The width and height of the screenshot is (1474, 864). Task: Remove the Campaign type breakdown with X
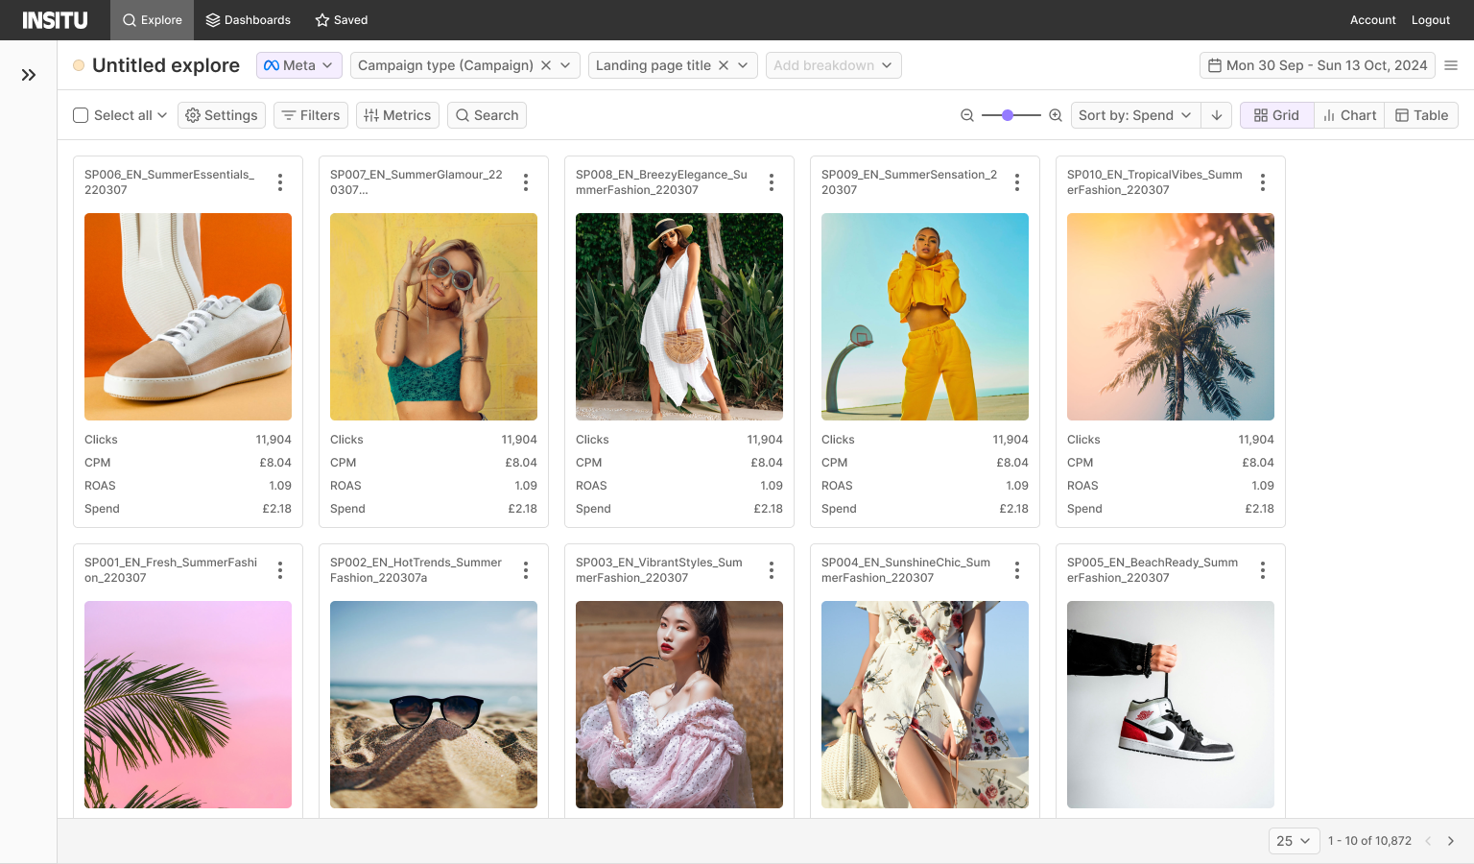(x=546, y=65)
